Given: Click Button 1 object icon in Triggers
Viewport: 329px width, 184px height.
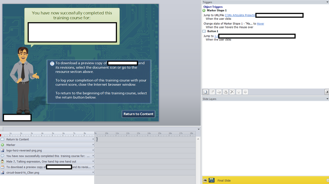Looking at the screenshot, I should pos(204,31).
